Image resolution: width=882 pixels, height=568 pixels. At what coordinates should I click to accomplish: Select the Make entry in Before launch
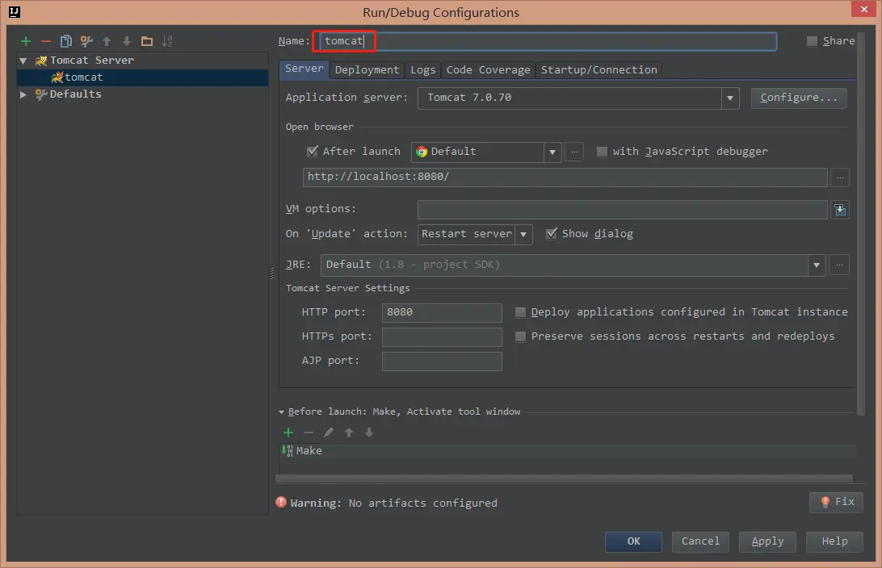(x=568, y=450)
